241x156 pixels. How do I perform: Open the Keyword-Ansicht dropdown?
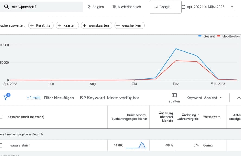coord(204,98)
